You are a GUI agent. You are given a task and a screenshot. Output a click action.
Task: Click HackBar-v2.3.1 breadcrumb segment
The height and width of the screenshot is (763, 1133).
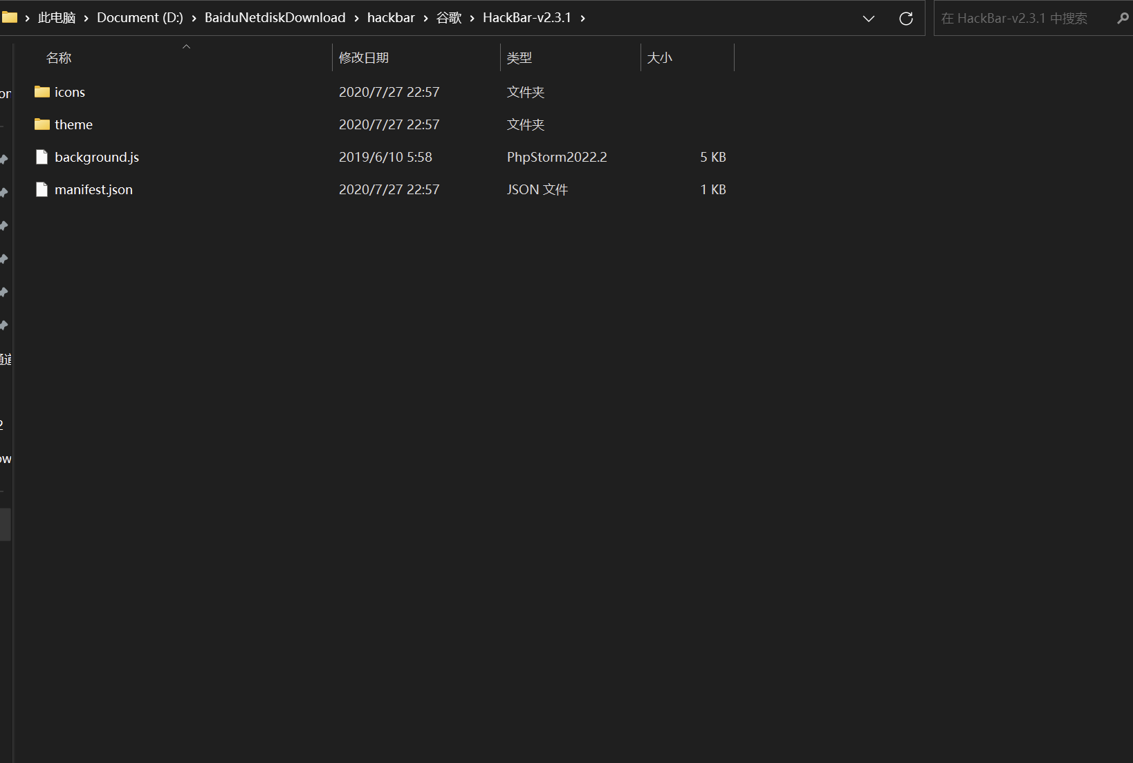coord(527,18)
